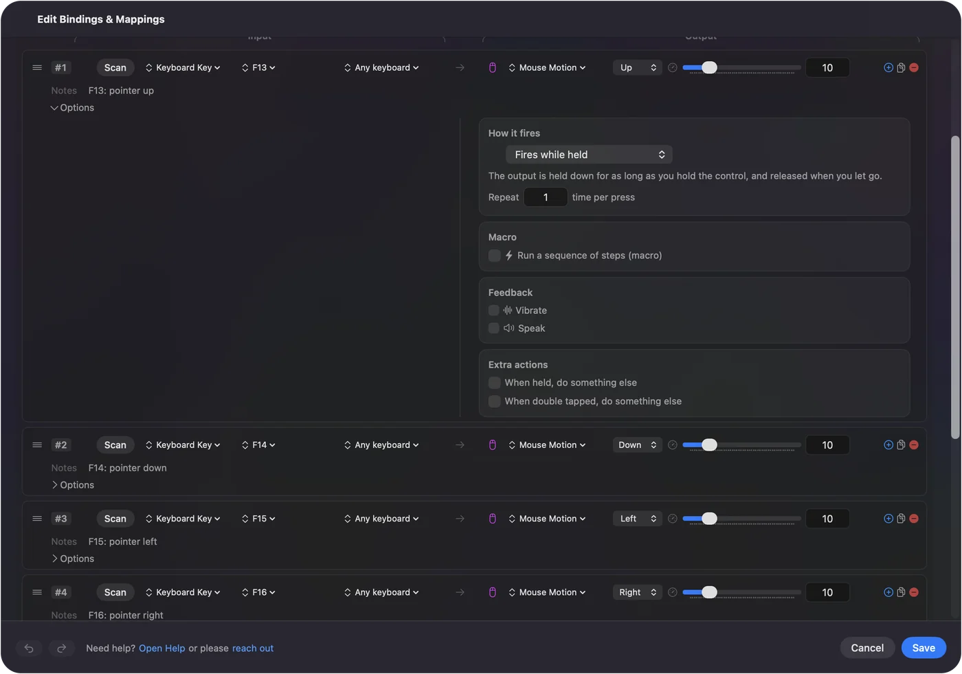This screenshot has width=962, height=674.
Task: Click the notes field F13: pointer up
Action: 121,90
